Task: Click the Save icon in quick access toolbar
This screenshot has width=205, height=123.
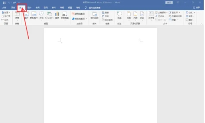Action: 4,3
